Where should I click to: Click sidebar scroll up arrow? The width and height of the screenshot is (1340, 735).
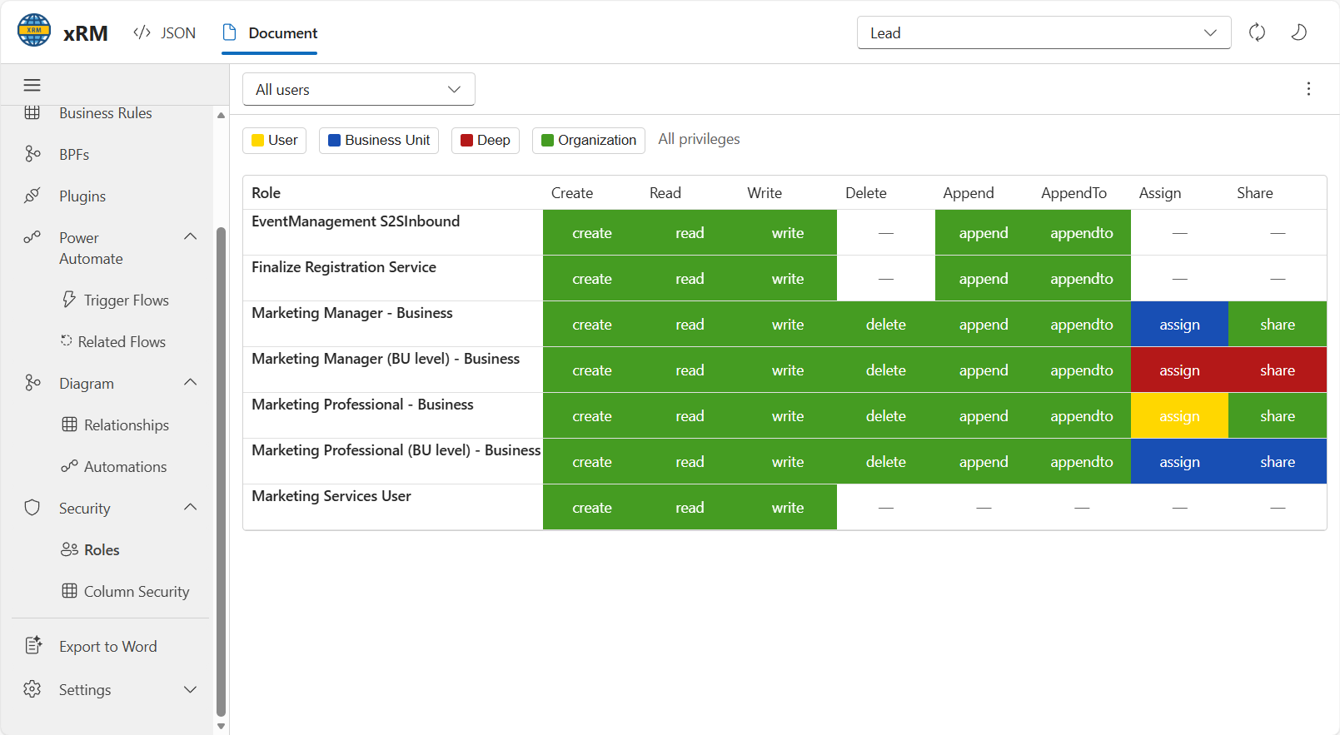[221, 115]
